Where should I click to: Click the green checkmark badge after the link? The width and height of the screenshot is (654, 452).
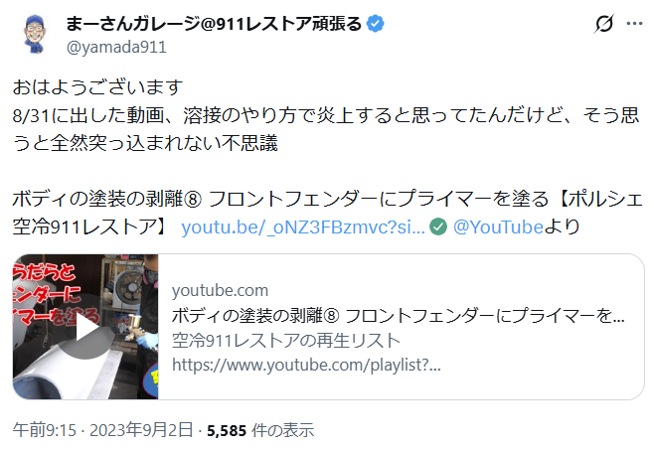tap(438, 227)
